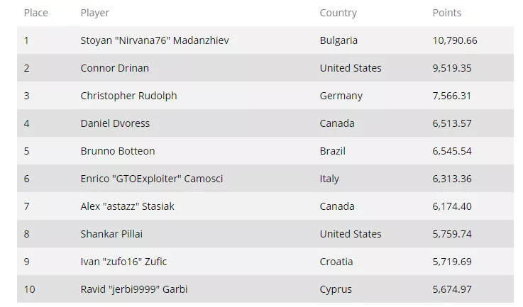Select Brunno Botteon row name
The height and width of the screenshot is (307, 523).
118,151
